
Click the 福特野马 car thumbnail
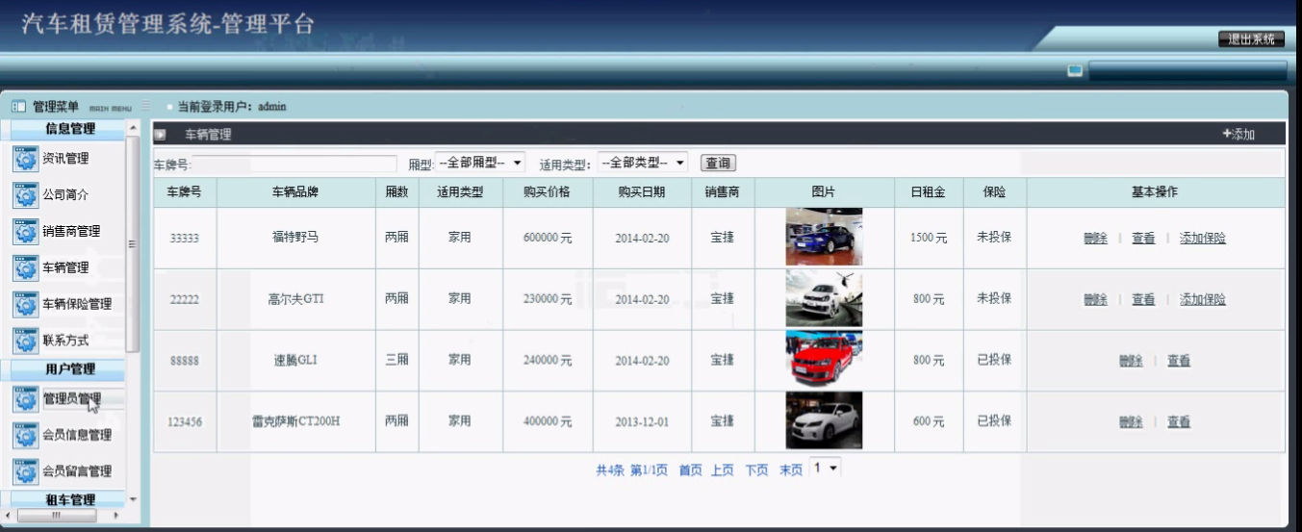point(824,238)
